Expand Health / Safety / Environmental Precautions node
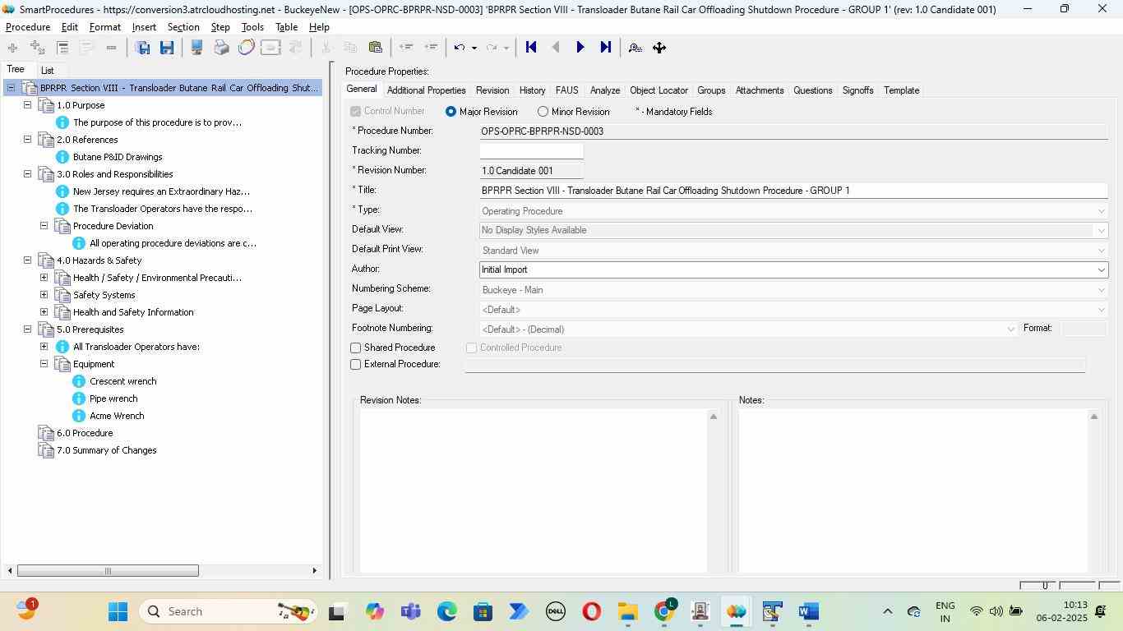The height and width of the screenshot is (631, 1123). pos(44,278)
